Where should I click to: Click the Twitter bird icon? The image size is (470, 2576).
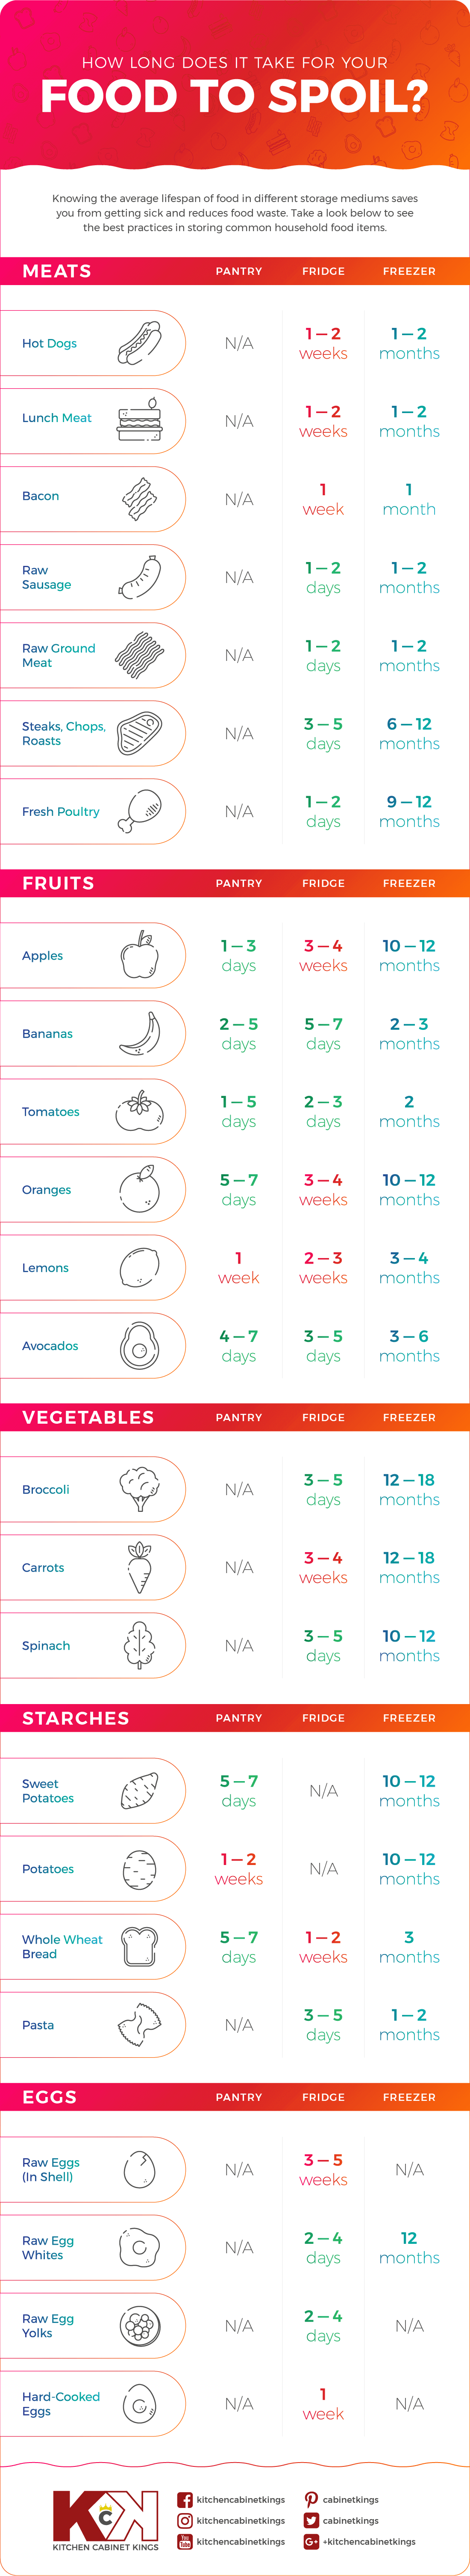[311, 2520]
